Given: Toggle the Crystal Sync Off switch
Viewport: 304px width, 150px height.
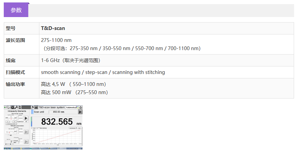Looking at the screenshot, I should point(26,121).
